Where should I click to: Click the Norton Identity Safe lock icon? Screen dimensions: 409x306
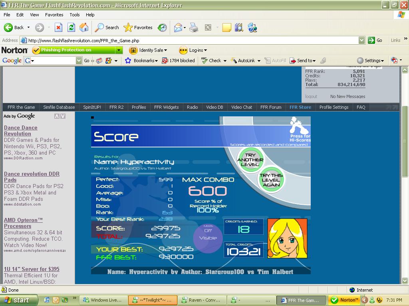[133, 50]
